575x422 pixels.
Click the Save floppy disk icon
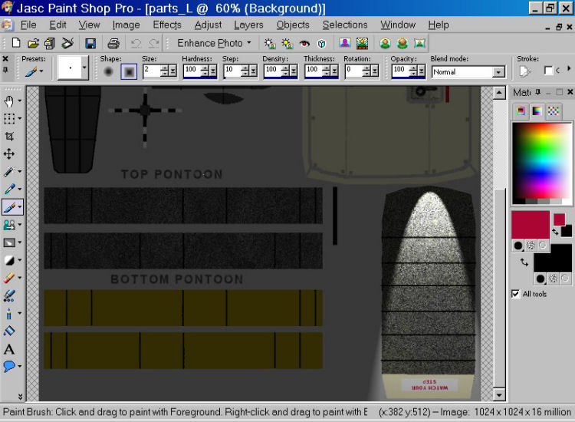pos(90,43)
